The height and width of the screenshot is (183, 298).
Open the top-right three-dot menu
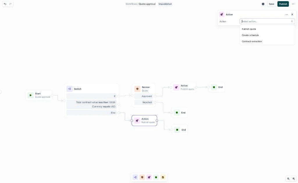(293, 4)
